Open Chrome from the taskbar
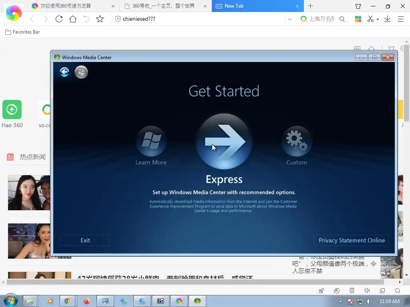The image size is (410, 307). pos(67,301)
